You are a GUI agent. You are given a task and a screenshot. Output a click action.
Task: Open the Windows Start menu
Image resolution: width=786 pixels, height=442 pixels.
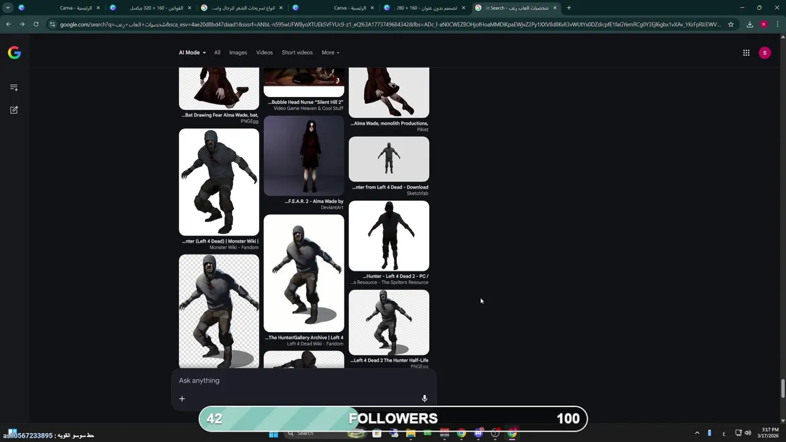pos(274,433)
